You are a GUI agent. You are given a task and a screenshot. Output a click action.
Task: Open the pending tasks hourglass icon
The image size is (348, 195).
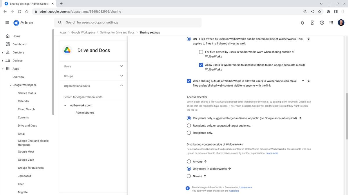pos(312,23)
